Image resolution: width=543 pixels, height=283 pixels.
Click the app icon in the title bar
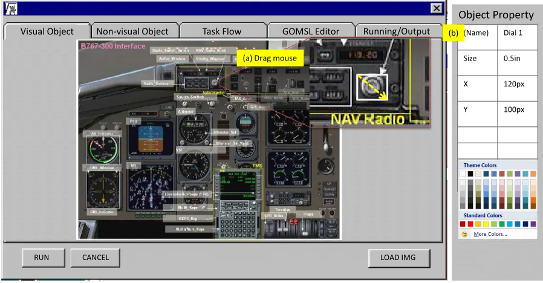click(11, 8)
